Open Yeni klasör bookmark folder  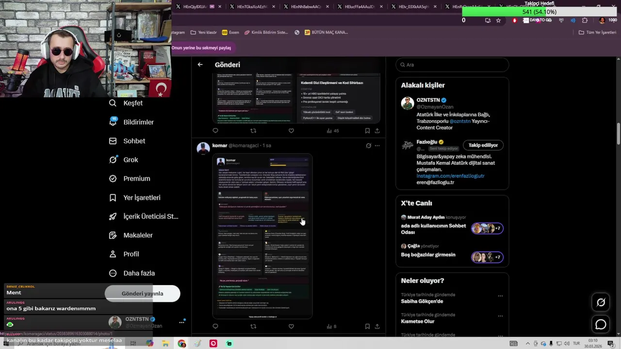pyautogui.click(x=203, y=32)
